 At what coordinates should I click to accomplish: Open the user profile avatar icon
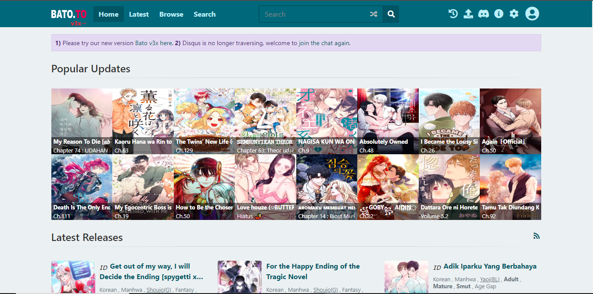point(532,14)
